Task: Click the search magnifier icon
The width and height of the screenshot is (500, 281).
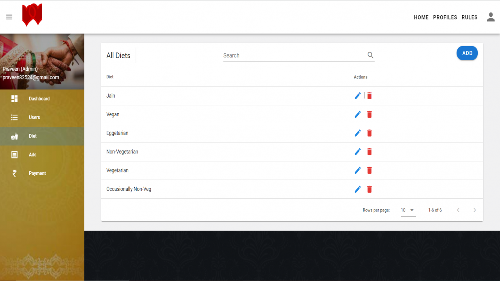Action: click(370, 55)
